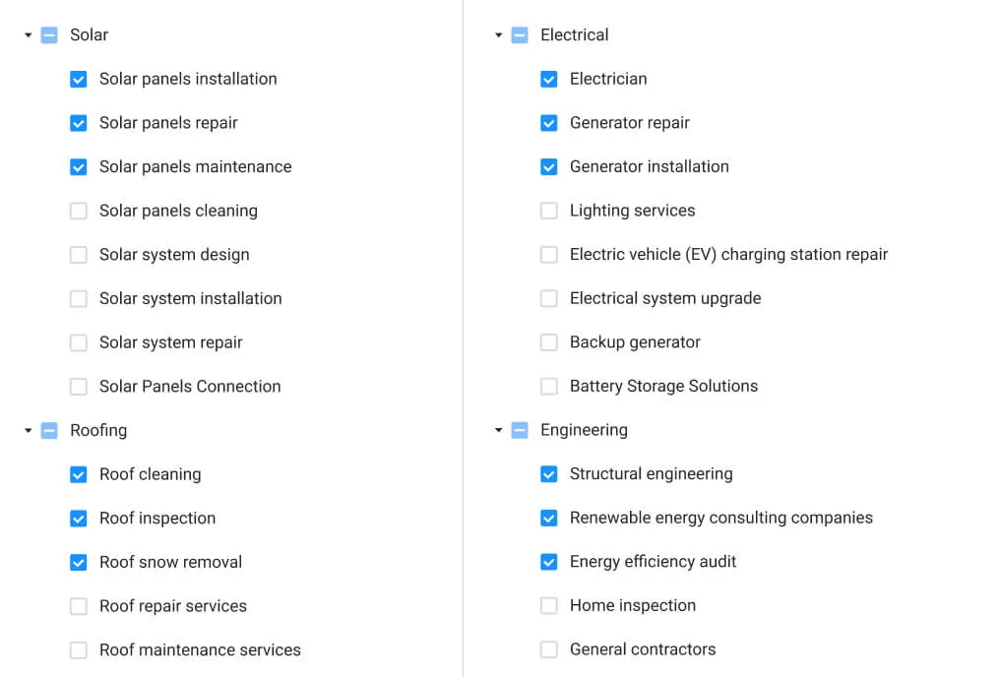Collapse the Engineering category arrow
This screenshot has height=677, width=1000.
[499, 431]
